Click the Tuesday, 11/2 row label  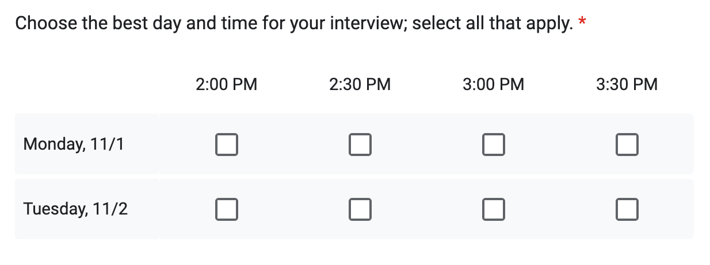[x=75, y=209]
